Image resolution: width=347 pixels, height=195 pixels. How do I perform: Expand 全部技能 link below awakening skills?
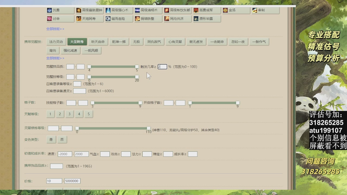55,58
